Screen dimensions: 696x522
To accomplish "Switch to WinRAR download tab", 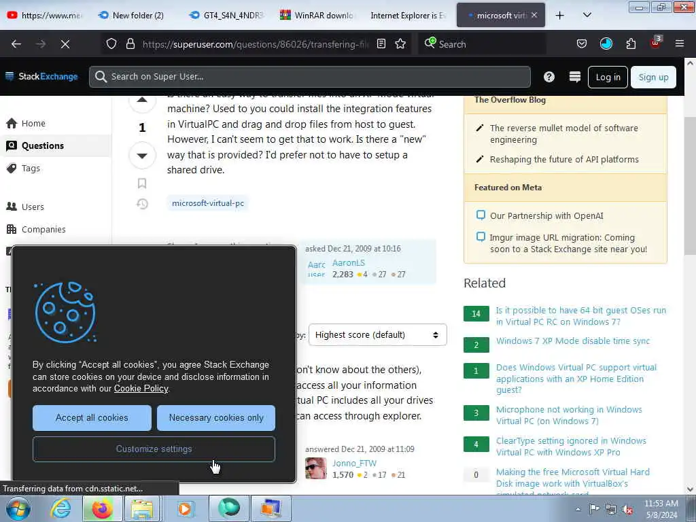I will [x=317, y=15].
